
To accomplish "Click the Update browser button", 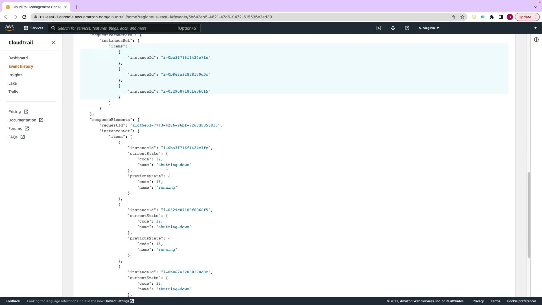I will (525, 17).
